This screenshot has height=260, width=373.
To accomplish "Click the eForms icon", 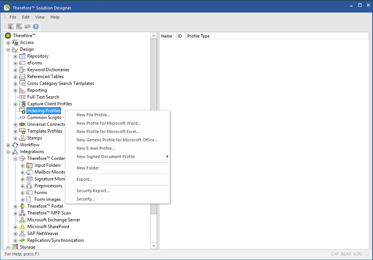I will (x=22, y=63).
